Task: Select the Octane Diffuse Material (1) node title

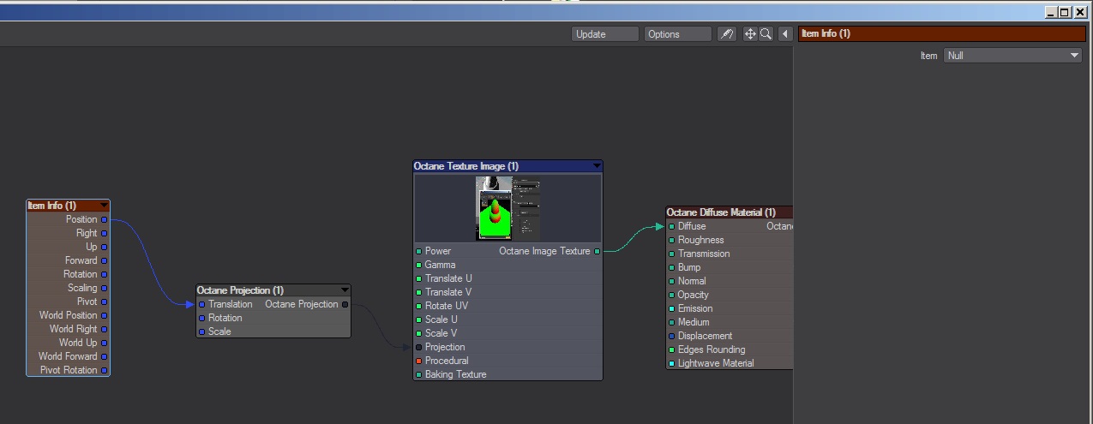Action: pos(721,212)
